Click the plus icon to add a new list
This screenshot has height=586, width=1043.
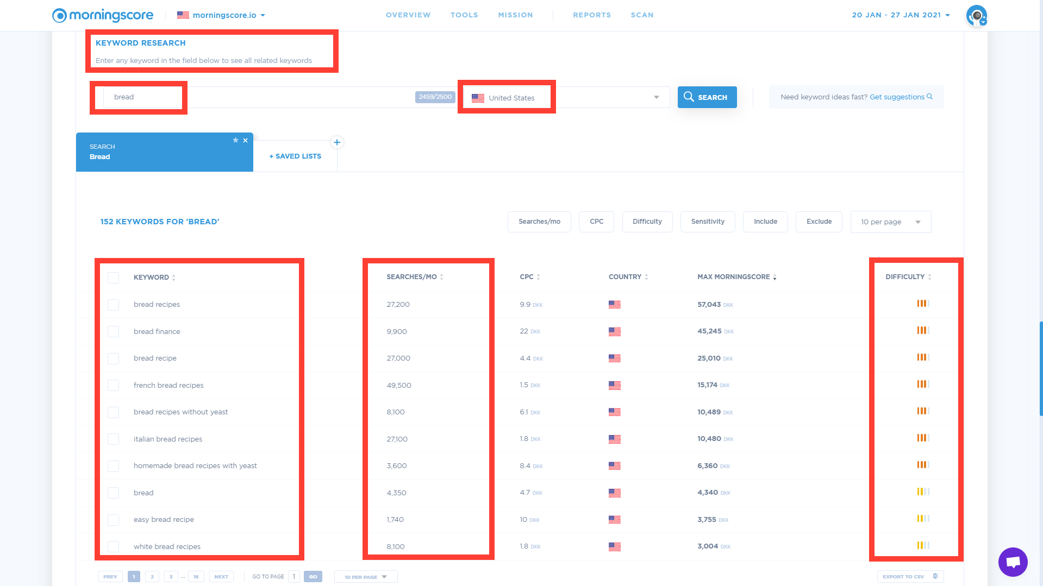pos(337,142)
